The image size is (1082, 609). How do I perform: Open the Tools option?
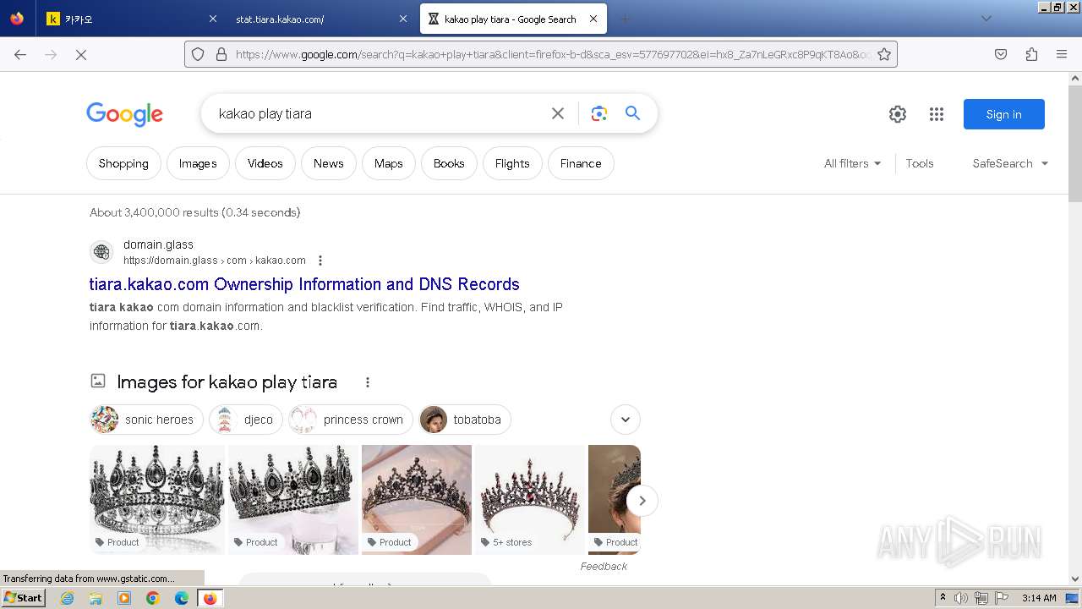[920, 163]
